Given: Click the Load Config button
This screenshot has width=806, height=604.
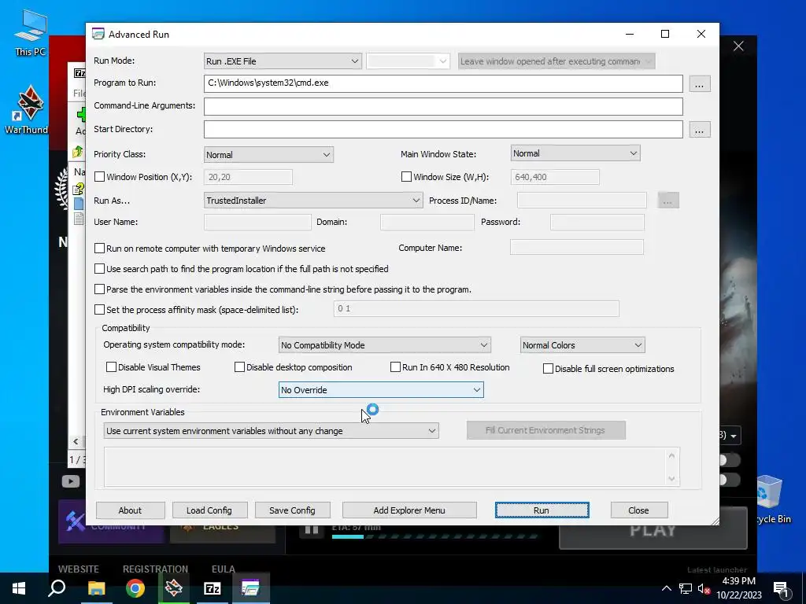Looking at the screenshot, I should 209,510.
